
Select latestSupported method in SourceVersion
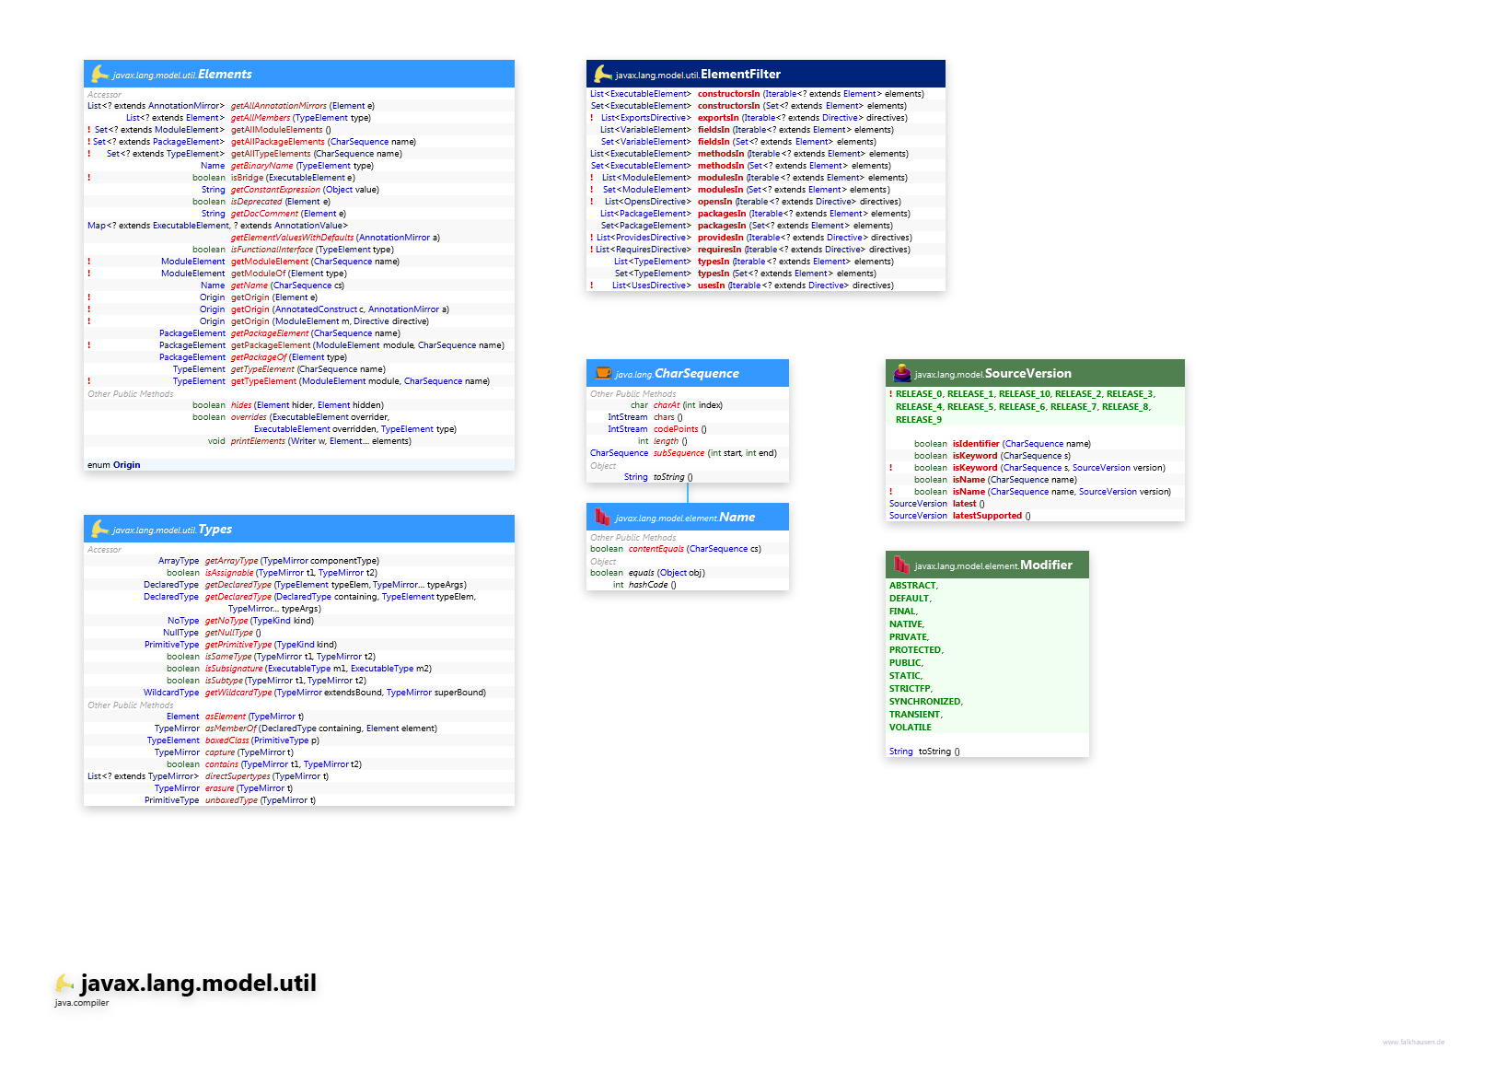click(x=987, y=516)
